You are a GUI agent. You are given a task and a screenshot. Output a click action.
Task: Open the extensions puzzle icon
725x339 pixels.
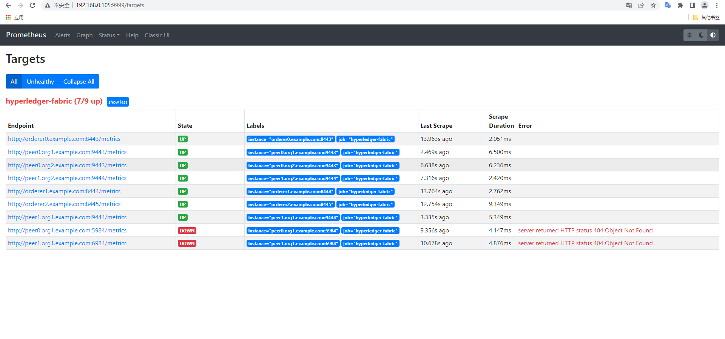click(x=680, y=5)
